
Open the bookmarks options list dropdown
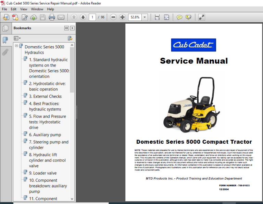click(17, 38)
